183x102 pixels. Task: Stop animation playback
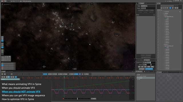pyautogui.click(x=9, y=77)
